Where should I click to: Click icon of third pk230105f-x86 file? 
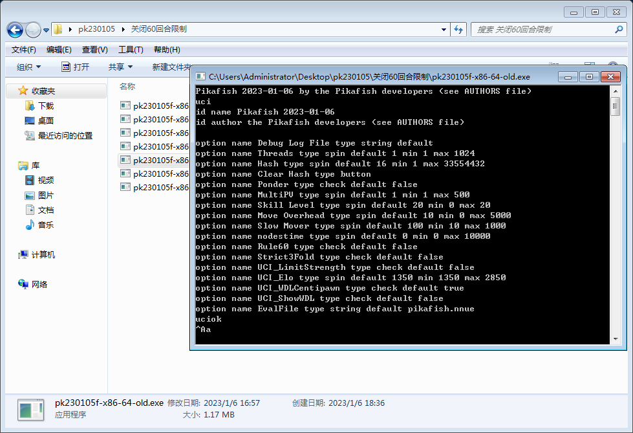tap(125, 133)
